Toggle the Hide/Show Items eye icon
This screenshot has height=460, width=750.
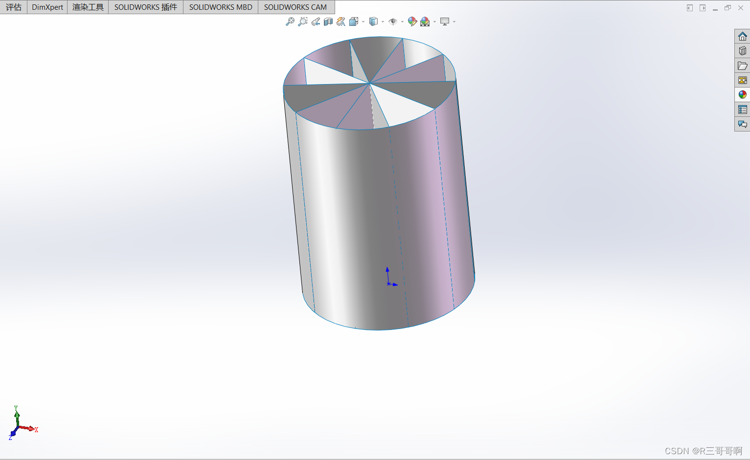coord(393,22)
